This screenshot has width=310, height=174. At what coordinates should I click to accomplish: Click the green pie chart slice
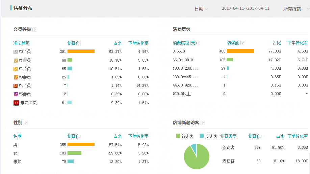tap(198, 159)
